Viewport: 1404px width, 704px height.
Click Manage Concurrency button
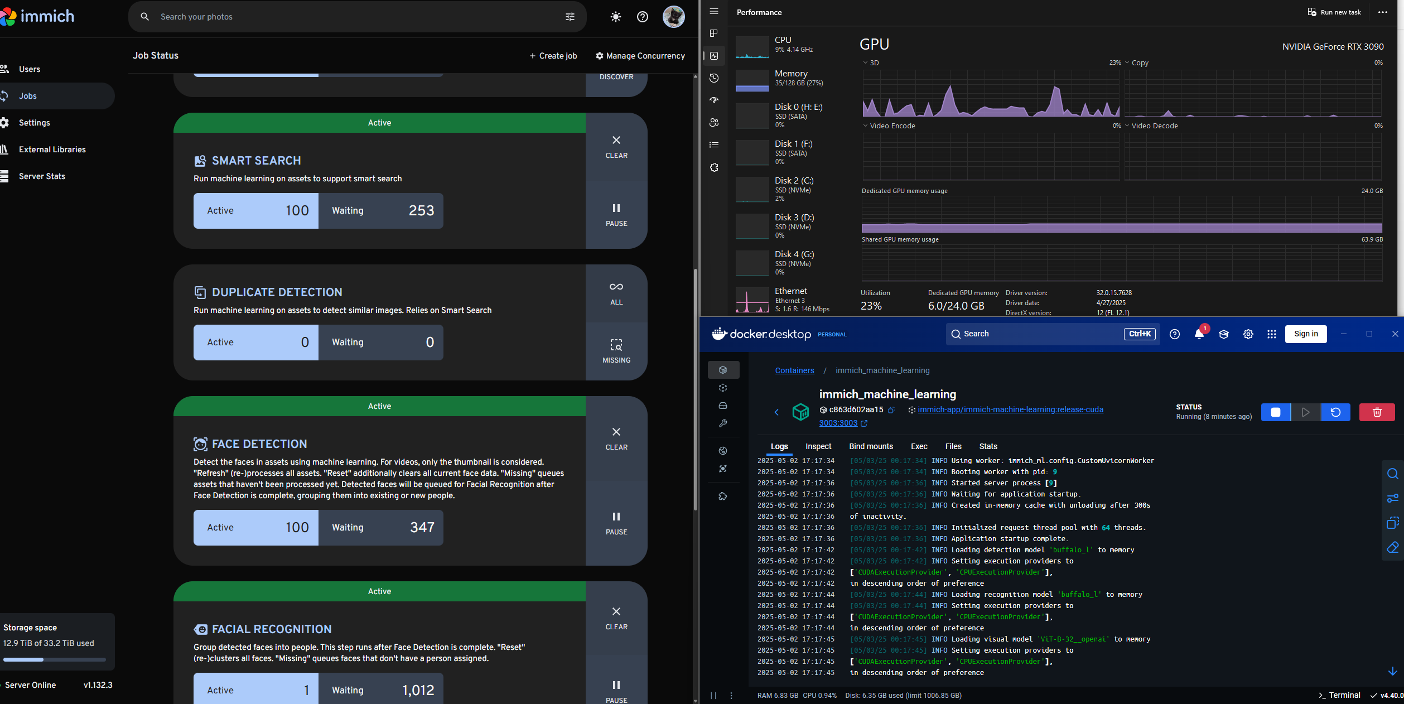640,56
